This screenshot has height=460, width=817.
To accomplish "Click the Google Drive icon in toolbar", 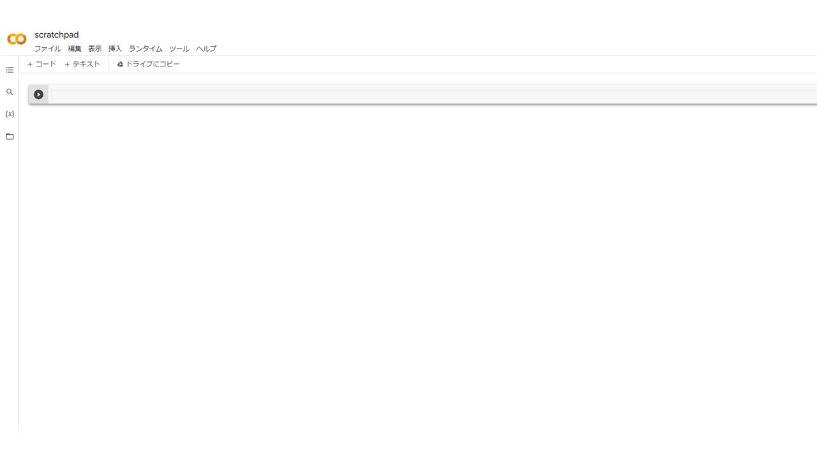I will (x=120, y=65).
